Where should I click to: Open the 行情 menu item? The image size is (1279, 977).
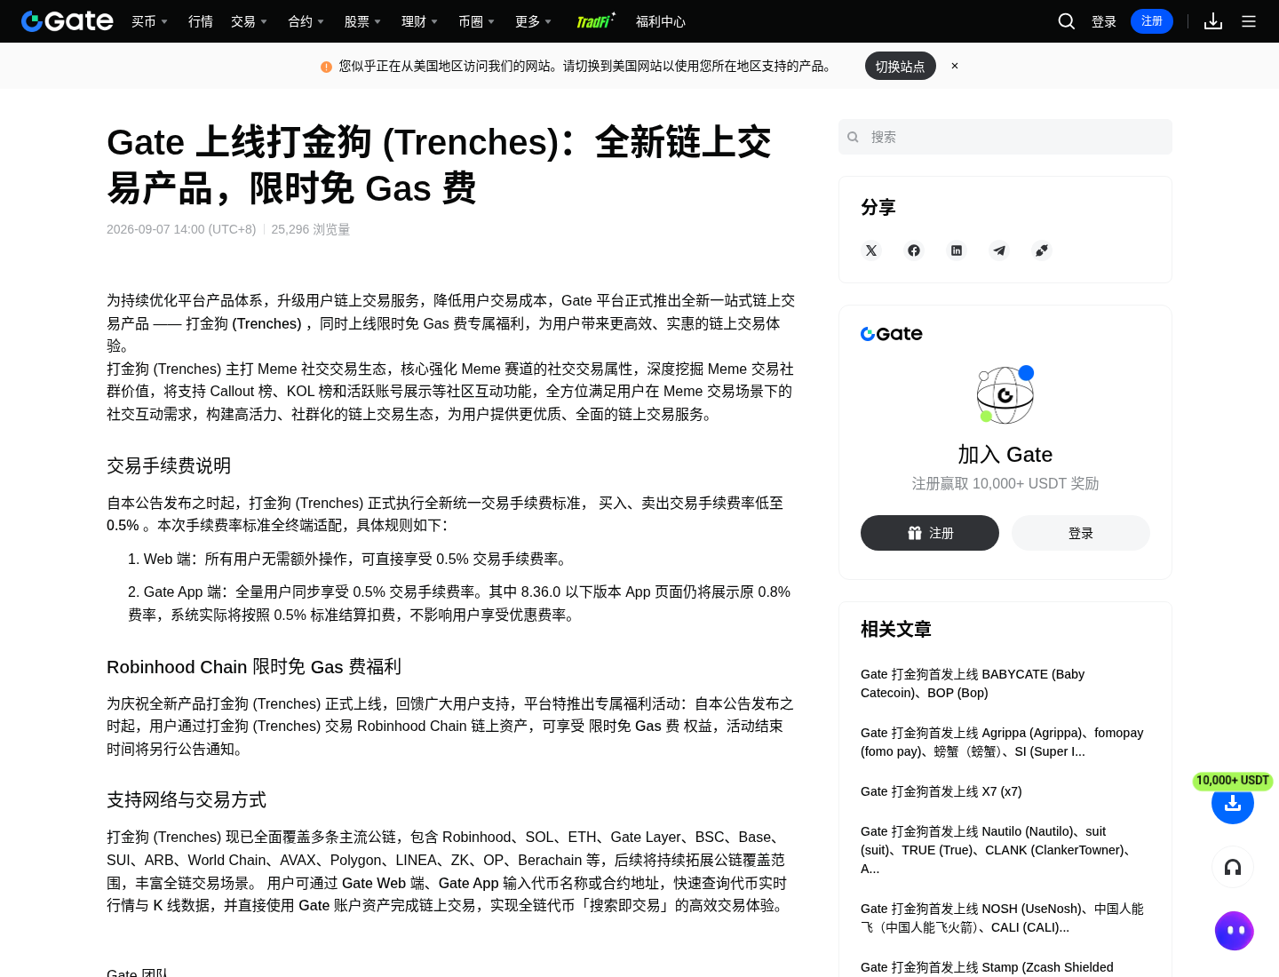click(201, 21)
